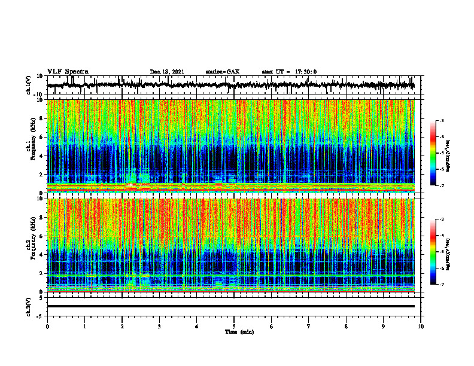Click the "2" minute tick on time axis

122,327
